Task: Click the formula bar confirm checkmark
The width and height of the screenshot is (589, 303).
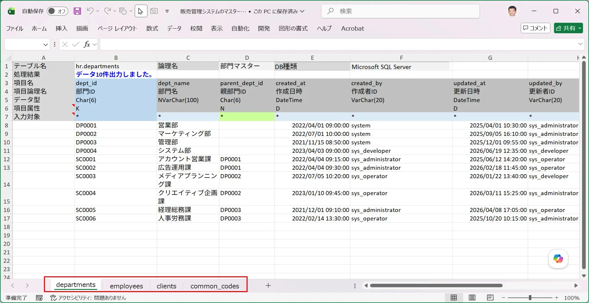Action: pyautogui.click(x=76, y=44)
